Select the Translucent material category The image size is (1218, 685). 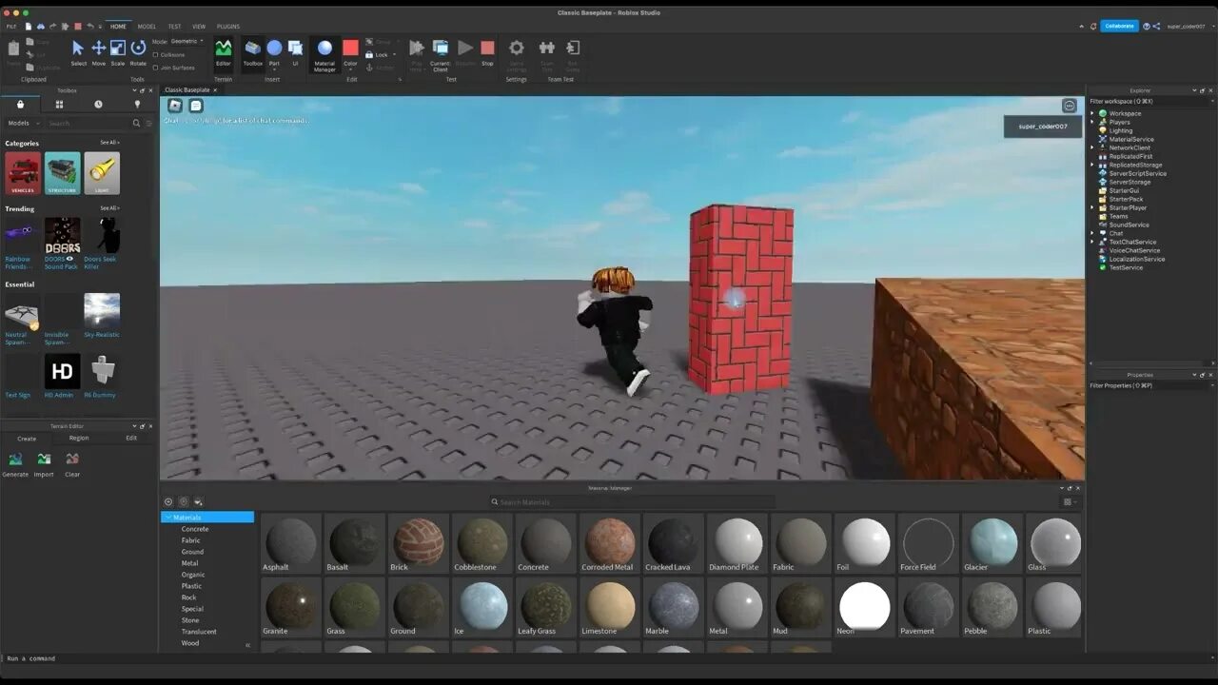[x=199, y=632]
